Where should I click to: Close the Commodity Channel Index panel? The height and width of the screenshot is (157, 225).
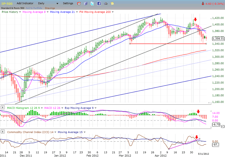pos(3,131)
